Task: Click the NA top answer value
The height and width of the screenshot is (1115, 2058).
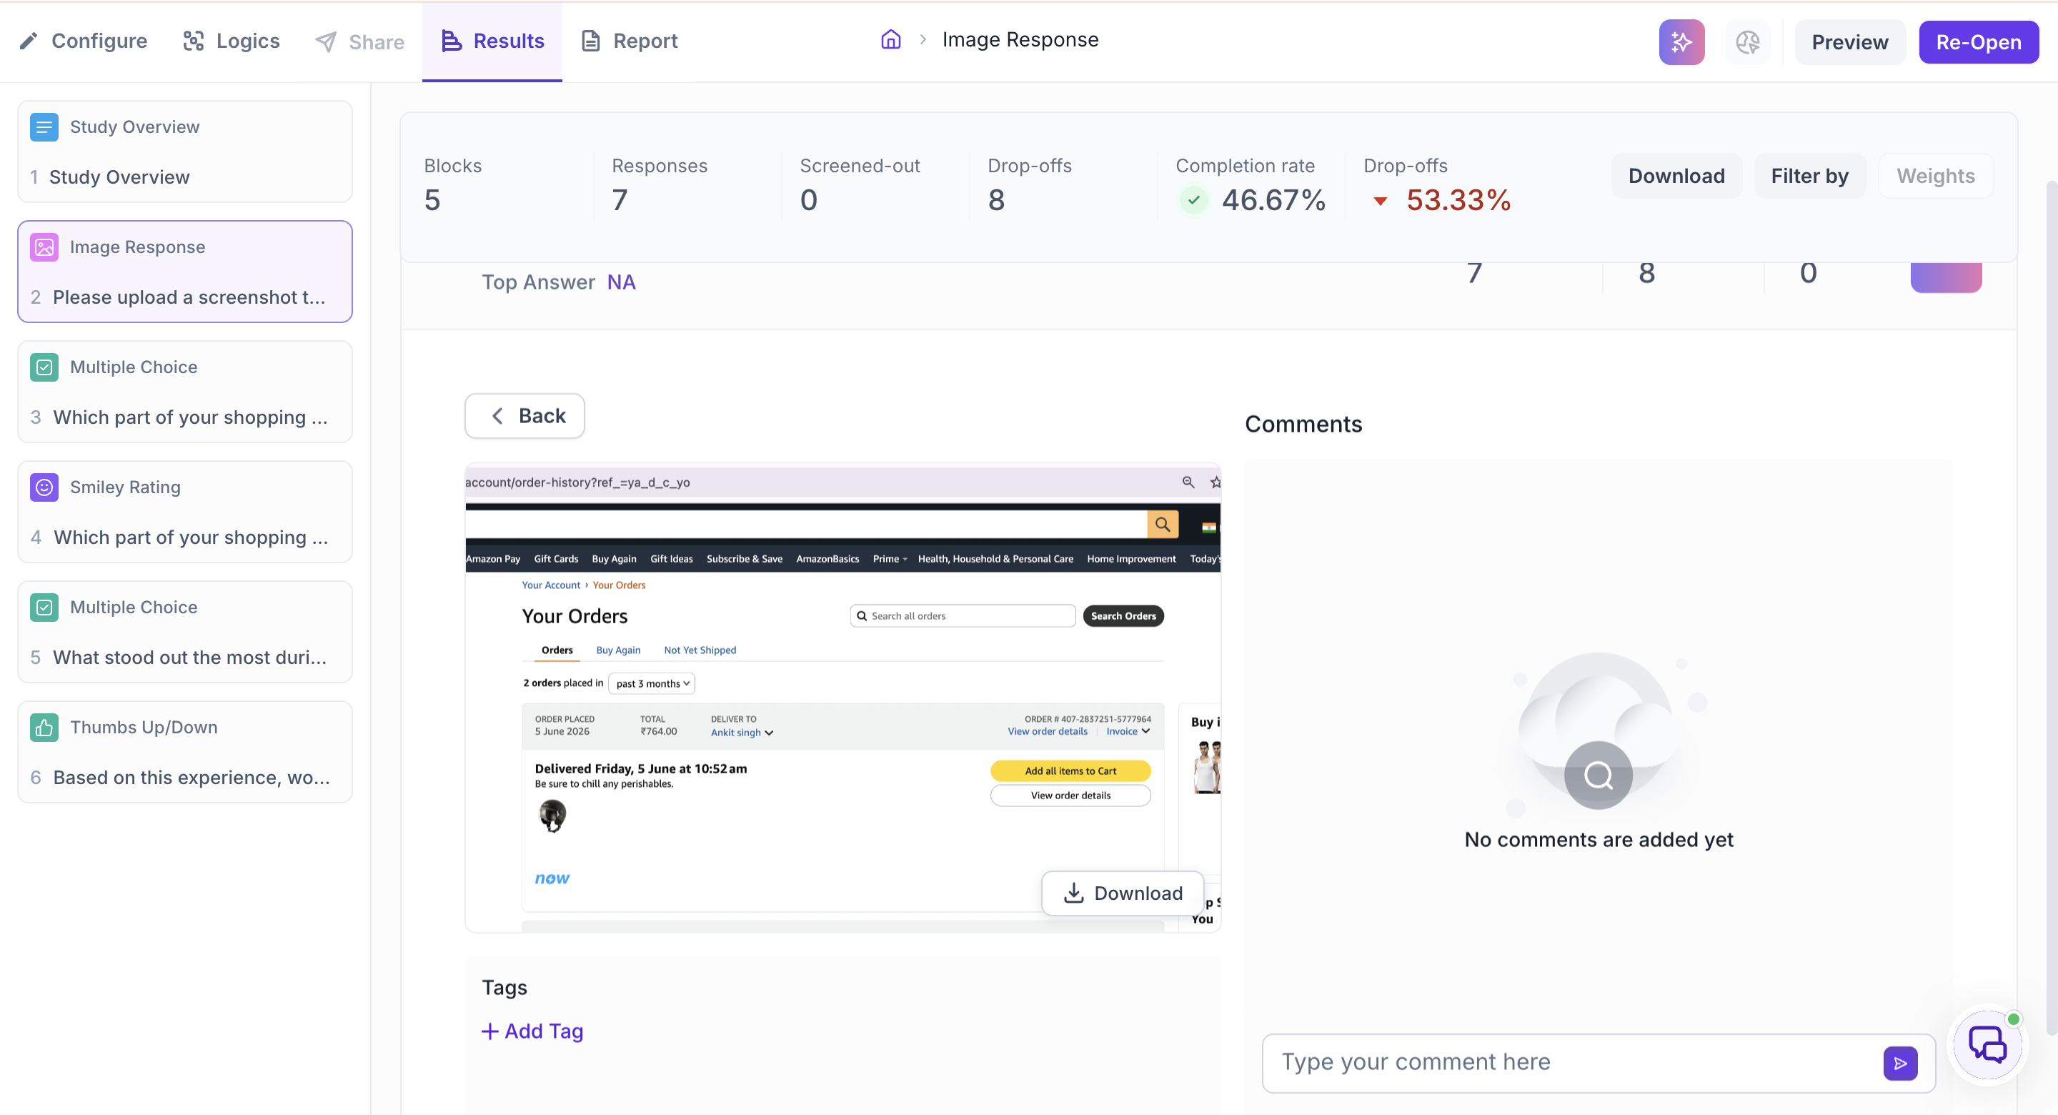Action: point(621,282)
